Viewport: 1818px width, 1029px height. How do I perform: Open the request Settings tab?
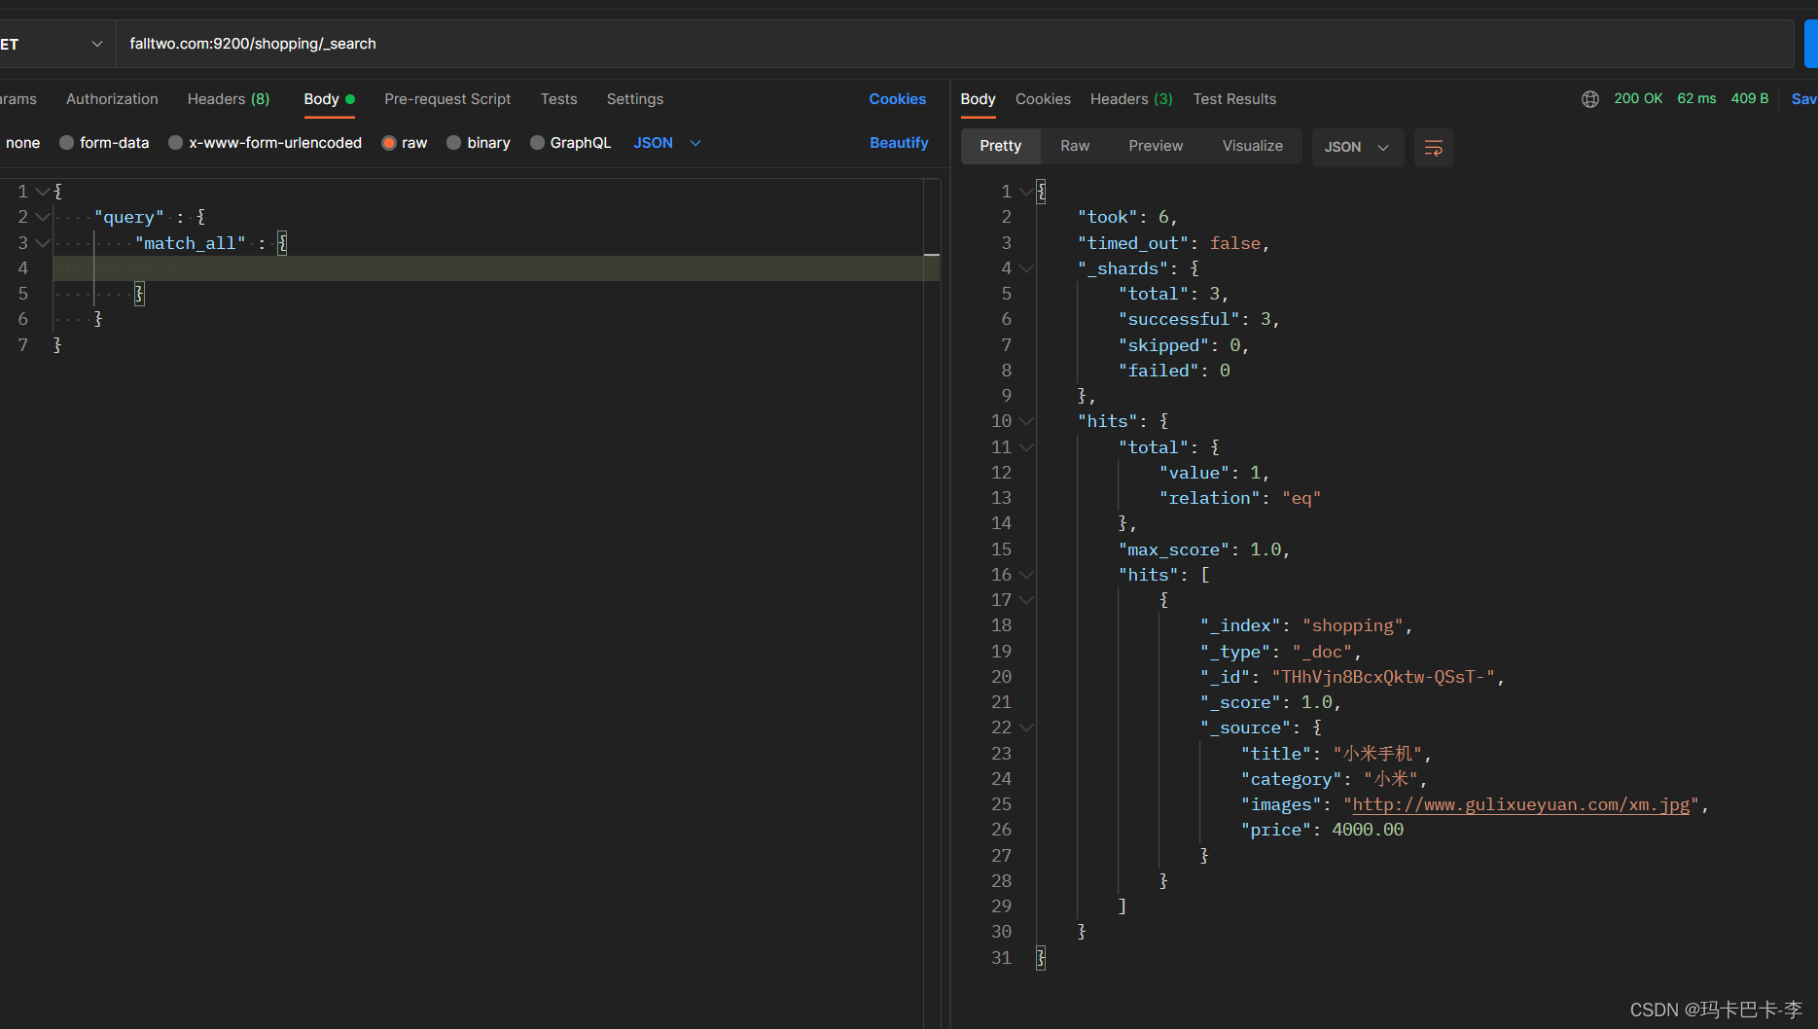coord(635,99)
